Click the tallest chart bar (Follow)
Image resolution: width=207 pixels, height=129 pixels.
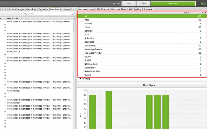coord(109,110)
